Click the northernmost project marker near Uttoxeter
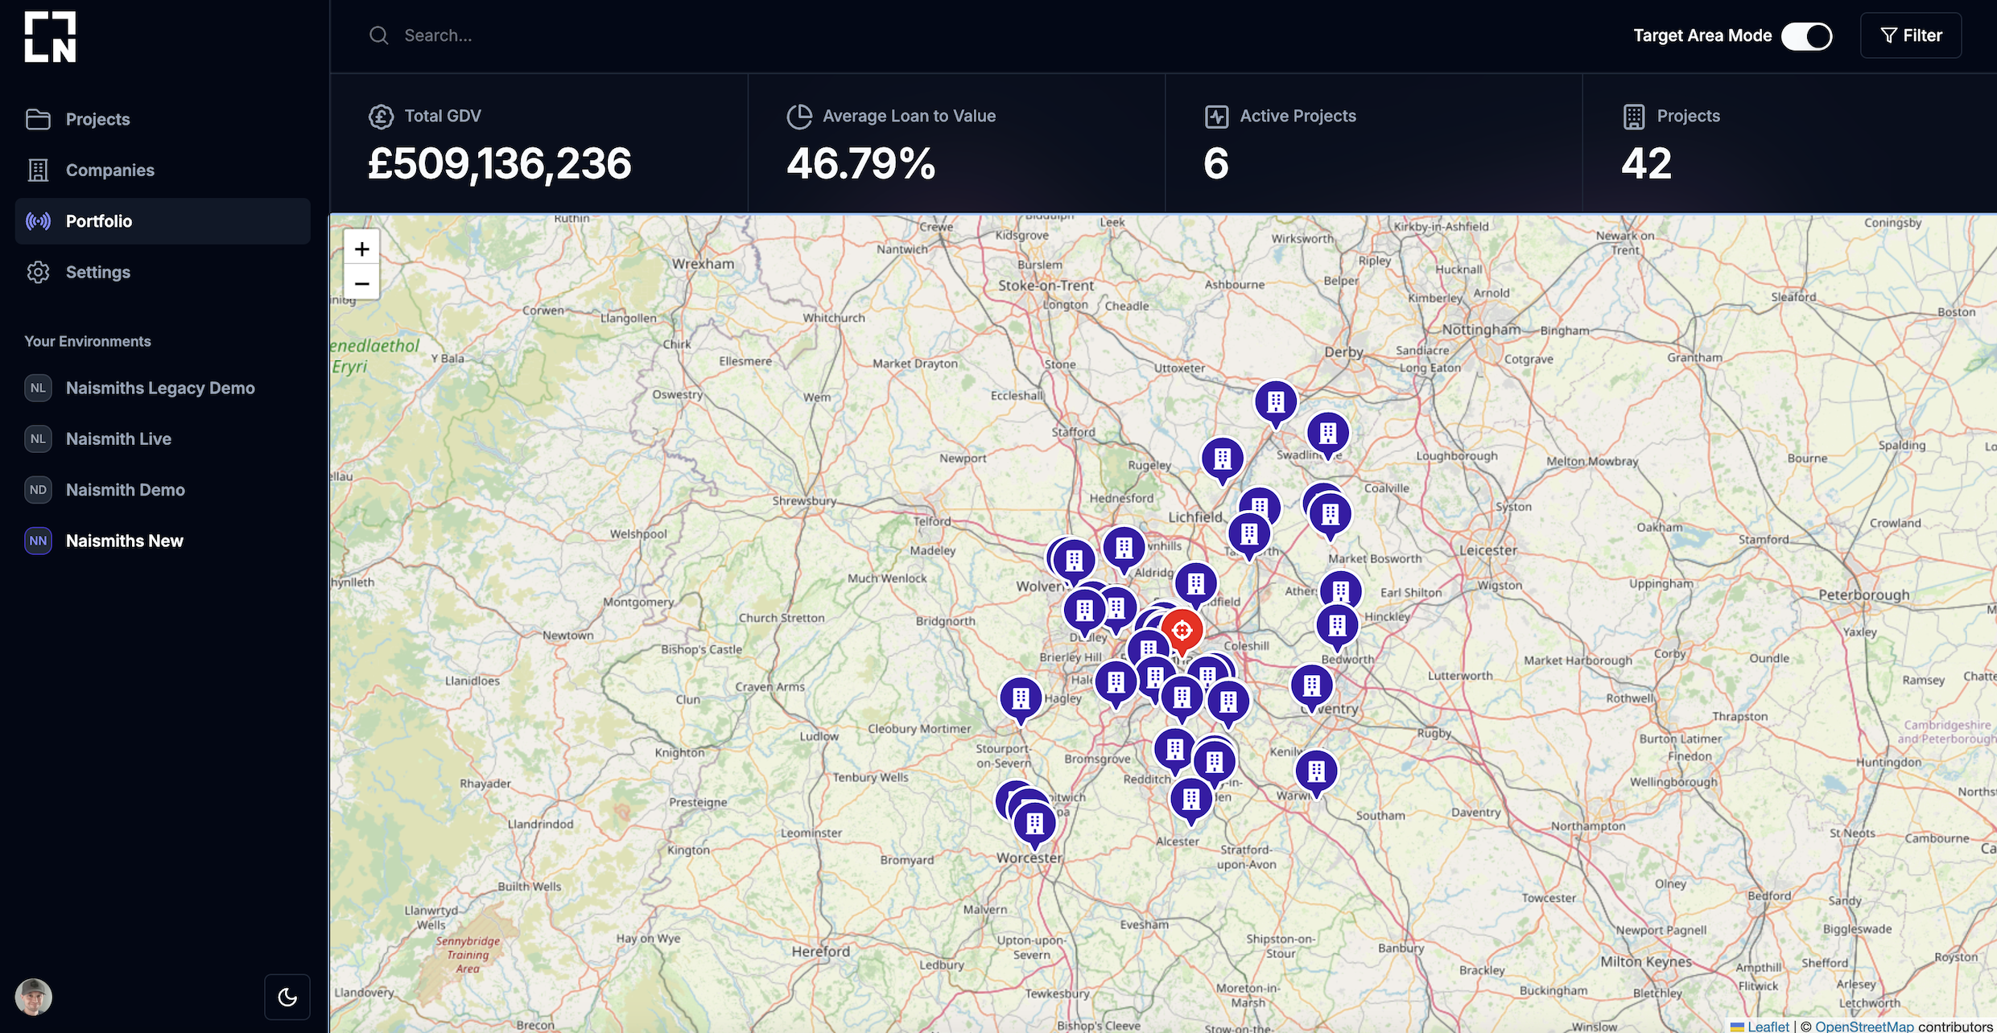This screenshot has height=1033, width=1997. click(x=1276, y=401)
